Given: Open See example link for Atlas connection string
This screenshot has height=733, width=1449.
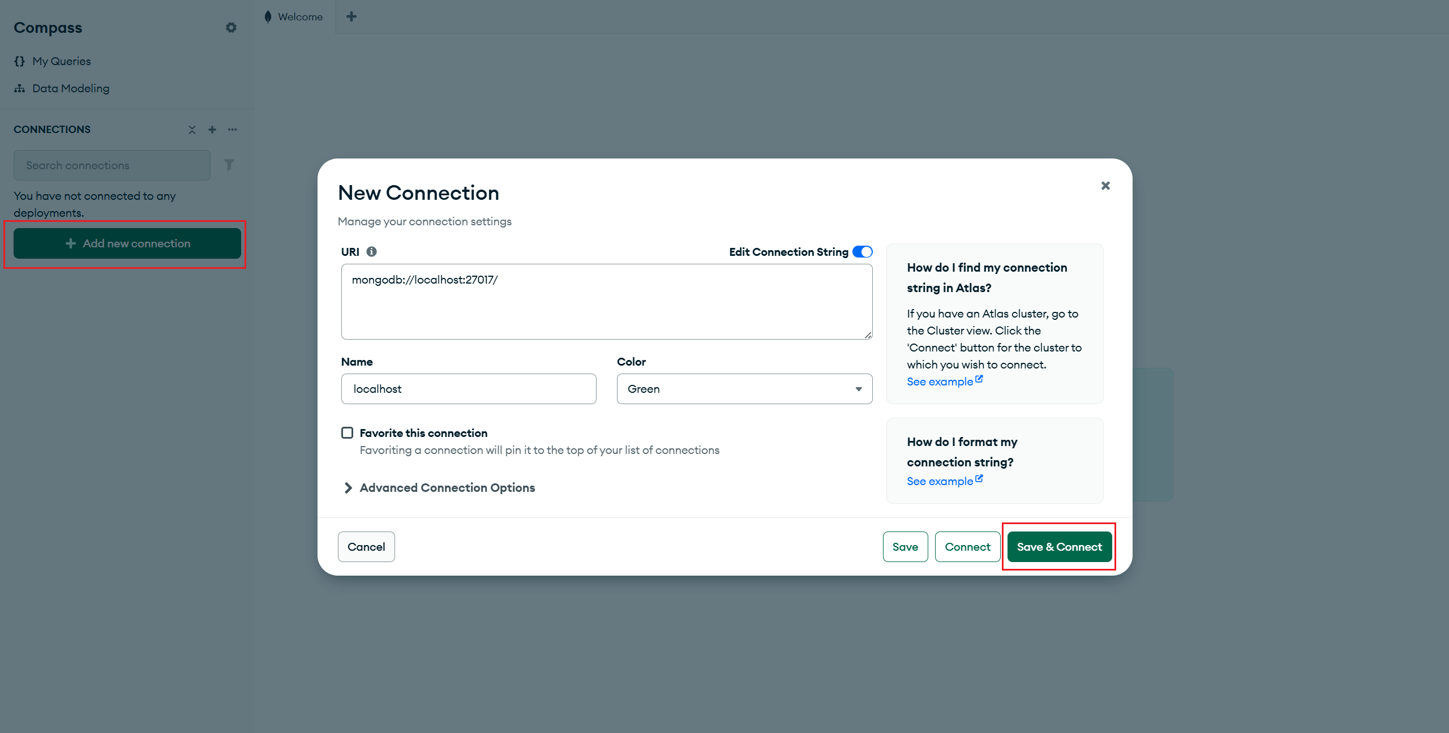Looking at the screenshot, I should [x=945, y=381].
